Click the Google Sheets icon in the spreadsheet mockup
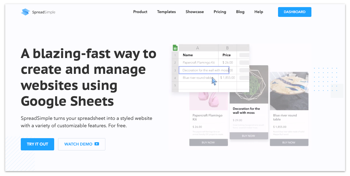The height and width of the screenshot is (176, 350). [175, 47]
